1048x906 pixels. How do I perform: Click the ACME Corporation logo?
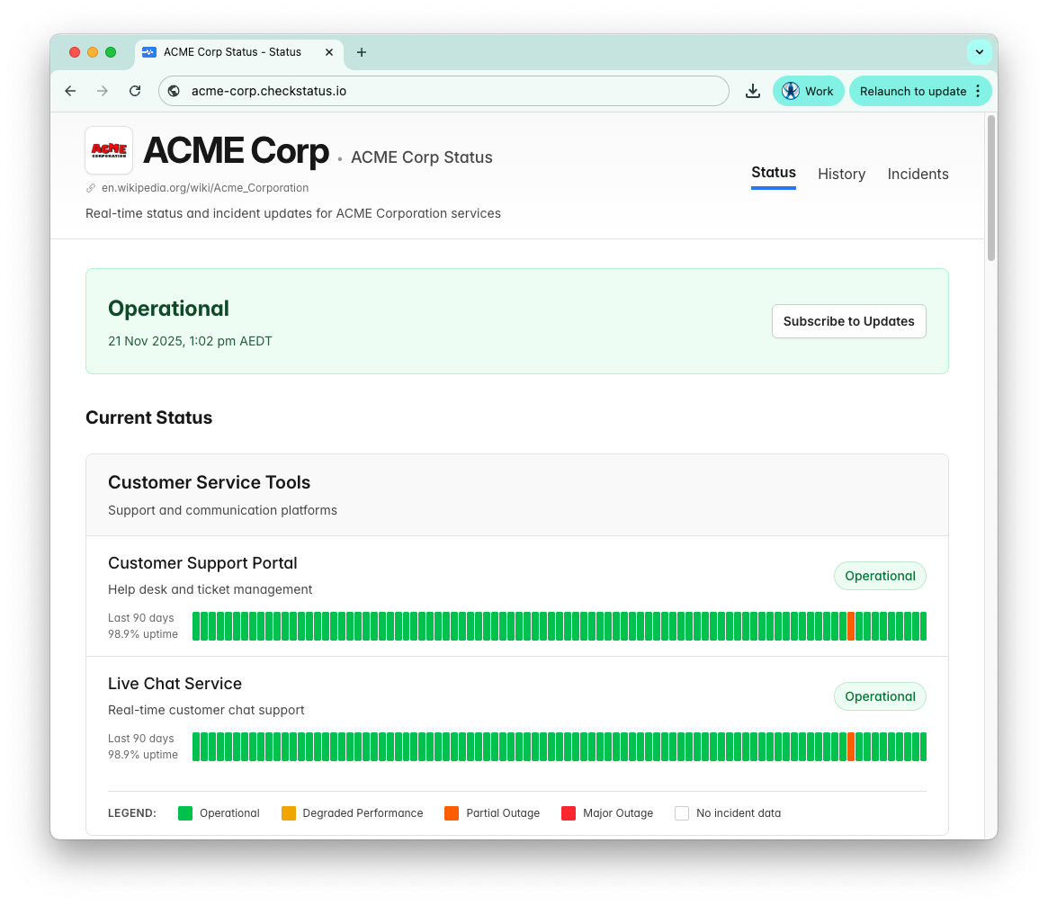[108, 149]
